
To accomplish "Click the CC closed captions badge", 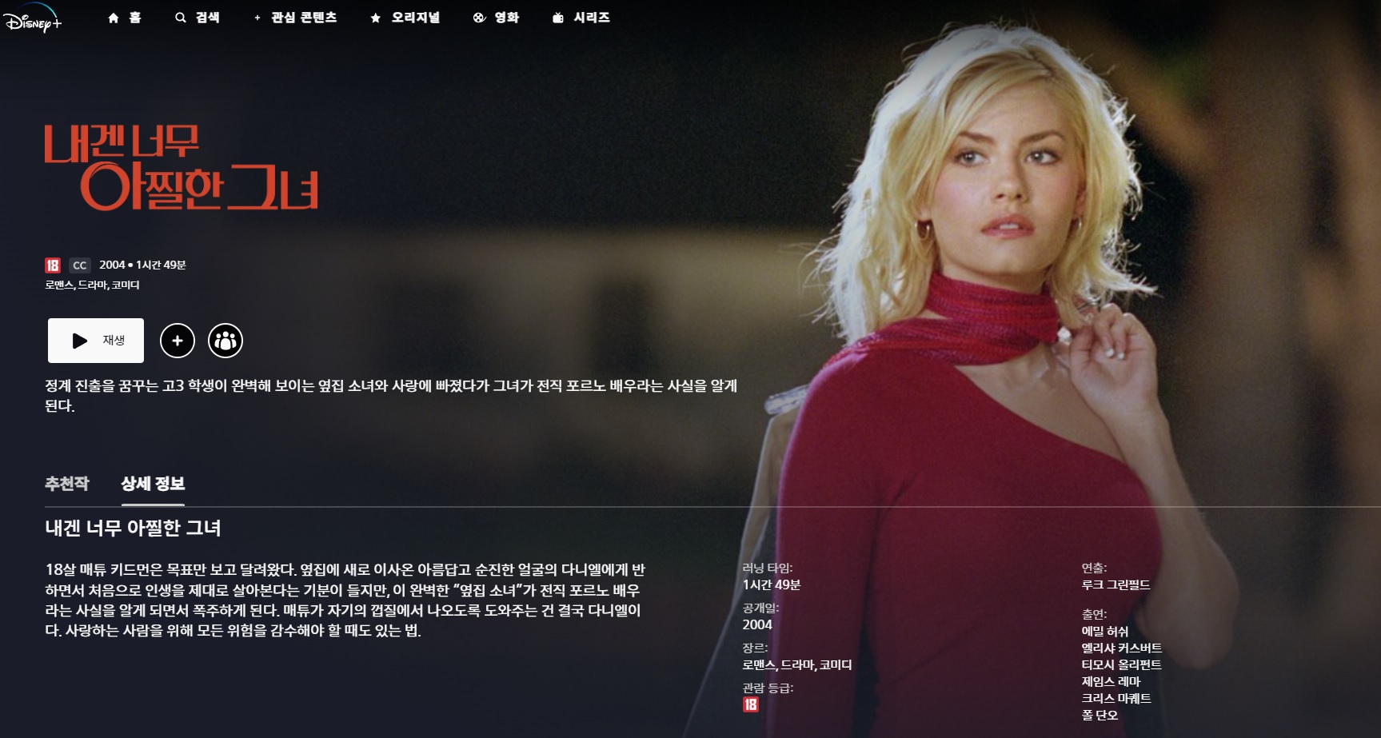I will (80, 265).
